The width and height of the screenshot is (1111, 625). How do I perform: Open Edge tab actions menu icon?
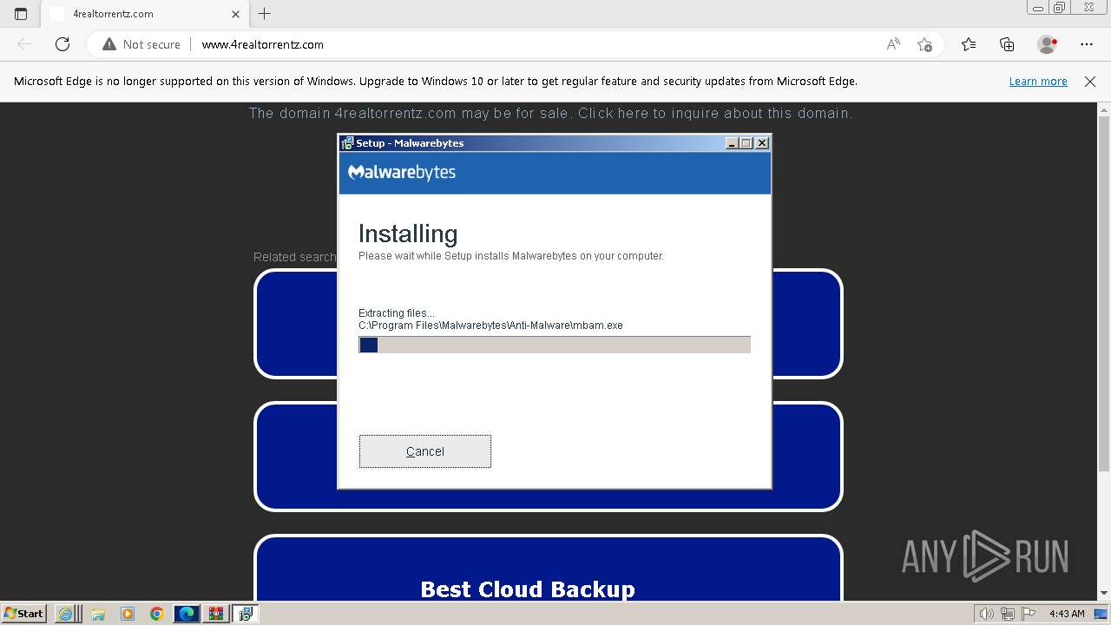click(x=21, y=14)
